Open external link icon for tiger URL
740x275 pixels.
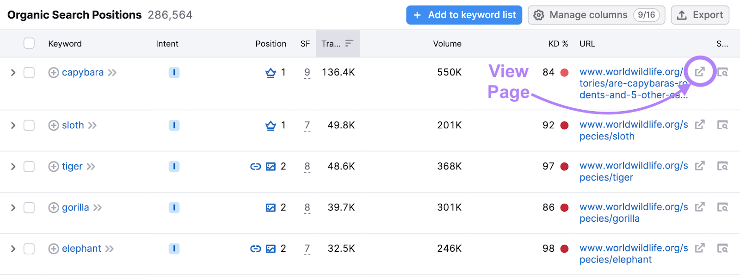(x=700, y=166)
